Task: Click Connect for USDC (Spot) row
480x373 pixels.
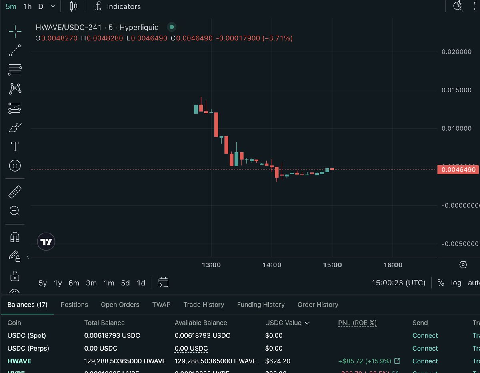Action: [425, 335]
